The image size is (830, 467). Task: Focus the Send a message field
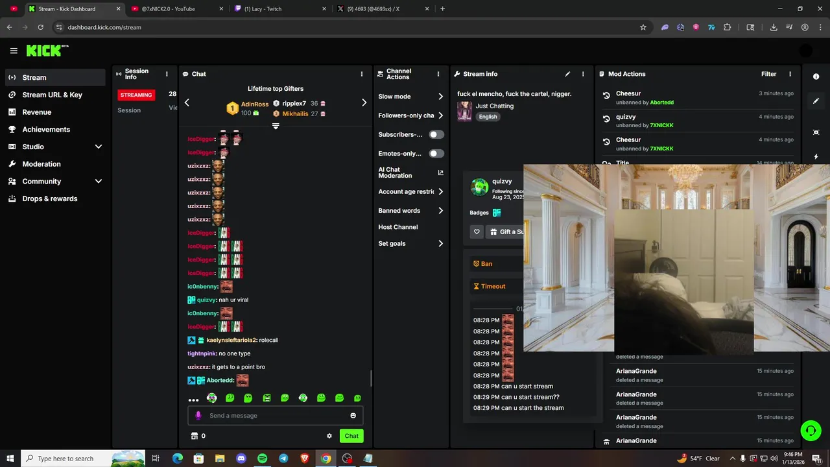click(x=276, y=415)
